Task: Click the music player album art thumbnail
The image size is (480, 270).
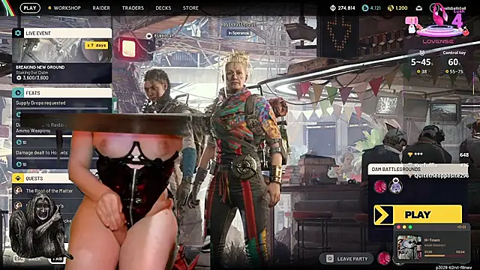Action: tap(409, 247)
